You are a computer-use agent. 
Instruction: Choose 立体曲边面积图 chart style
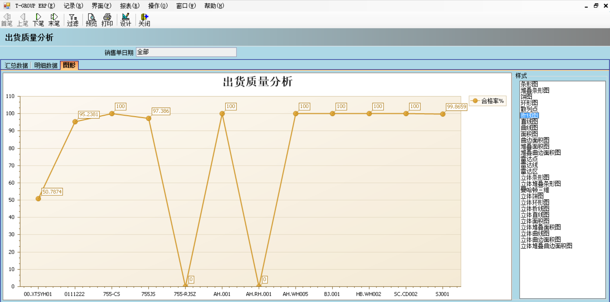(541, 240)
